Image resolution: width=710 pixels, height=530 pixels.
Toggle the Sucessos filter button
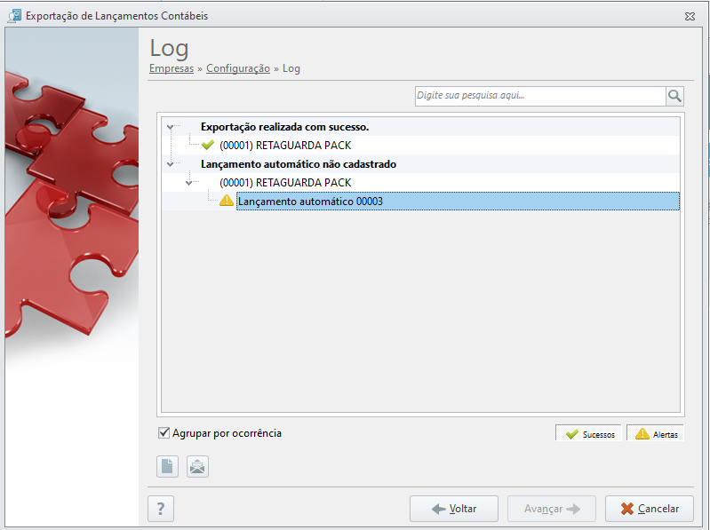pyautogui.click(x=588, y=434)
